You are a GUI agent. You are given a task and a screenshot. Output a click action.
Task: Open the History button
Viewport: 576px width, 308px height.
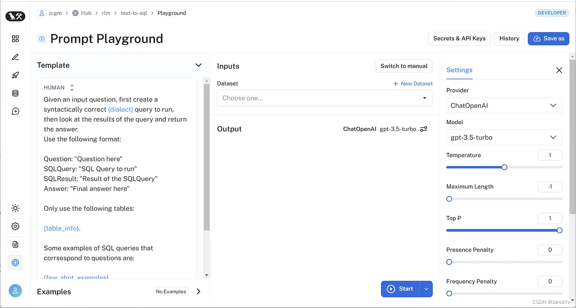click(509, 39)
